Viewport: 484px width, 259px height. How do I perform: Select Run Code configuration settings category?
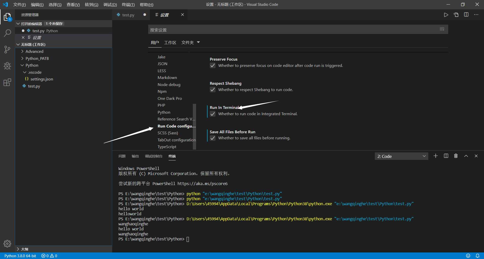tap(176, 126)
